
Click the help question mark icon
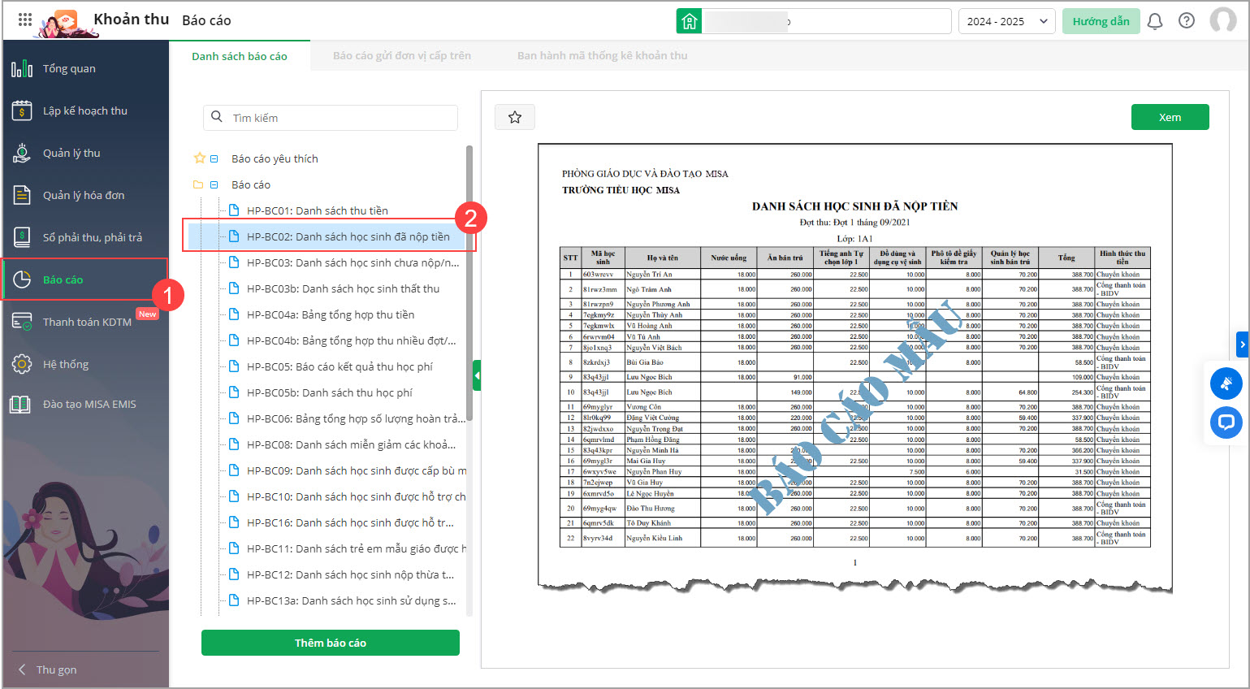pos(1187,21)
